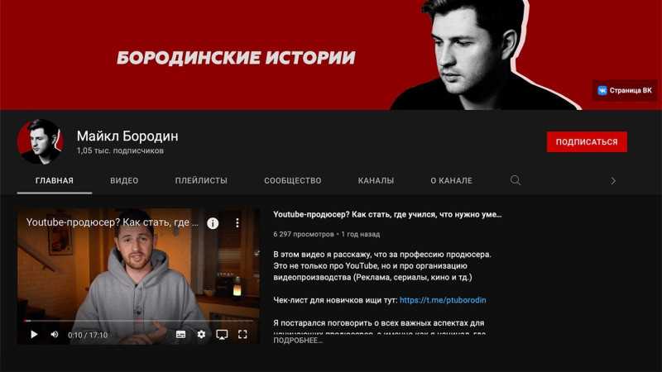Mute the video volume speaker icon
This screenshot has width=662, height=372.
click(x=55, y=335)
